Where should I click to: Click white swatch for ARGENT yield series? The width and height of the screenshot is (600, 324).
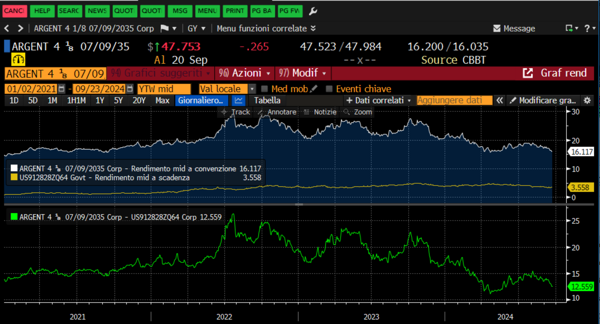(x=14, y=168)
